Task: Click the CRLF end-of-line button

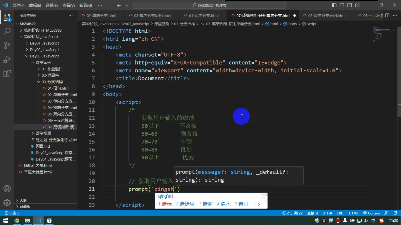Action: [340, 213]
